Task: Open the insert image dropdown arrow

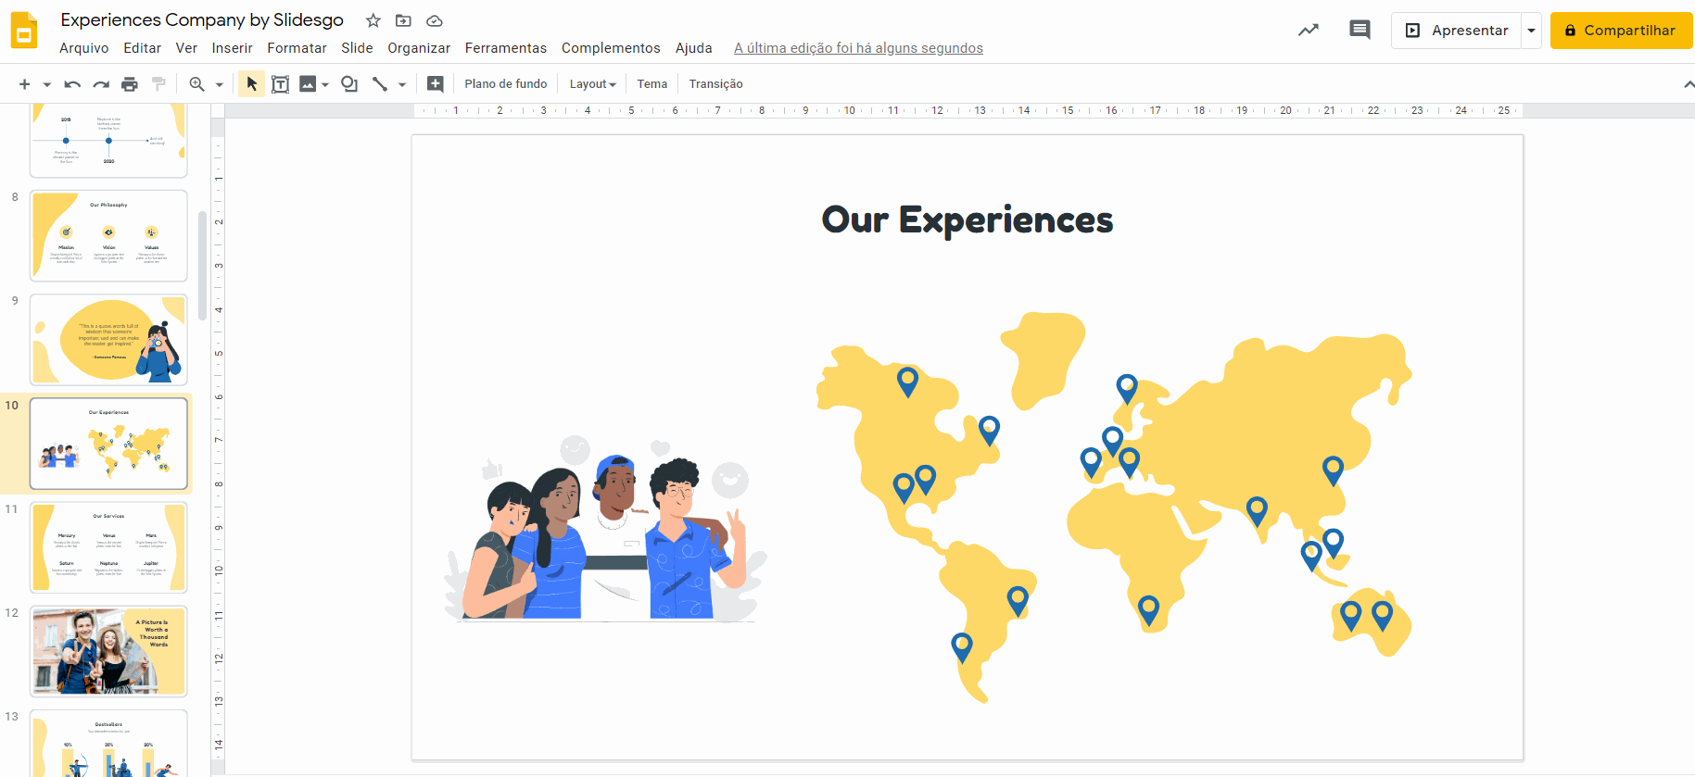Action: [325, 84]
